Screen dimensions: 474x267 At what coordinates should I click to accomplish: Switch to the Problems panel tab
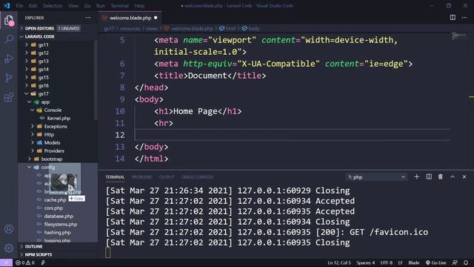141,177
